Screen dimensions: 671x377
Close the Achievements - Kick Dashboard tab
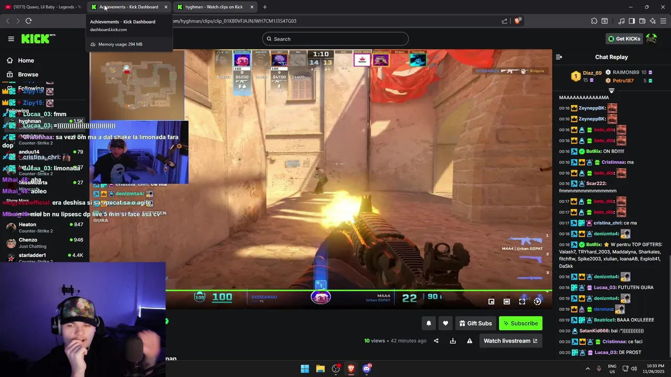[x=166, y=7]
